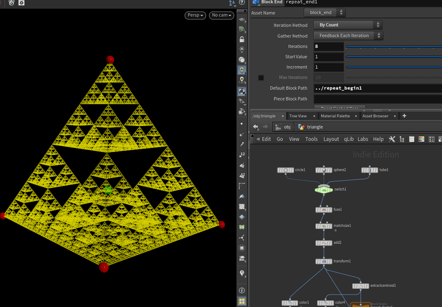Click the map pin icon in display toolbar
This screenshot has width=442, height=307.
242,274
